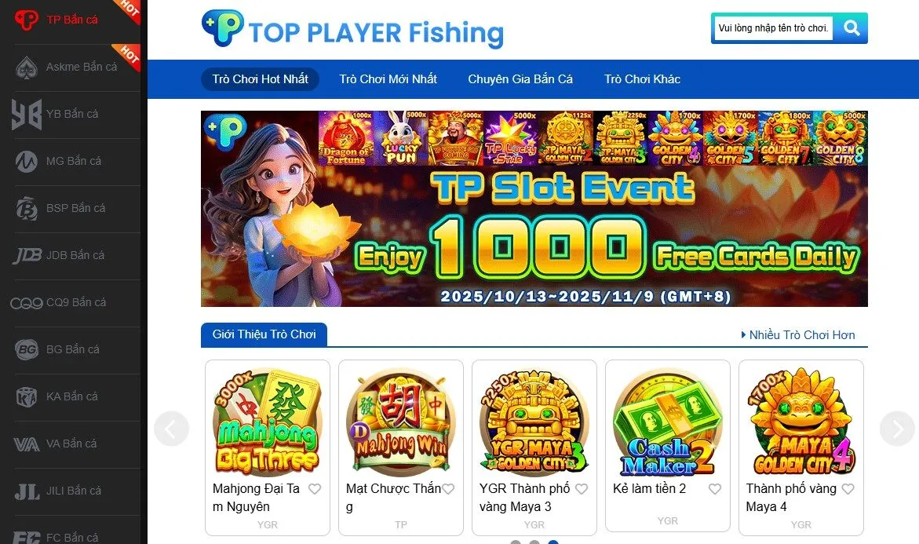Screen dimensions: 919x544
Task: Show previous games with the left carousel arrow
Action: pyautogui.click(x=171, y=429)
